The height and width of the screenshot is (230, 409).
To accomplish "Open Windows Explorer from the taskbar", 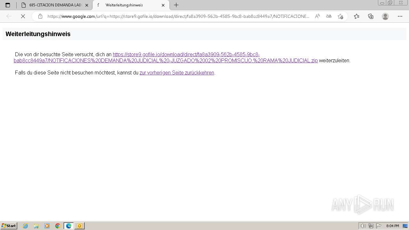I will pos(36,226).
